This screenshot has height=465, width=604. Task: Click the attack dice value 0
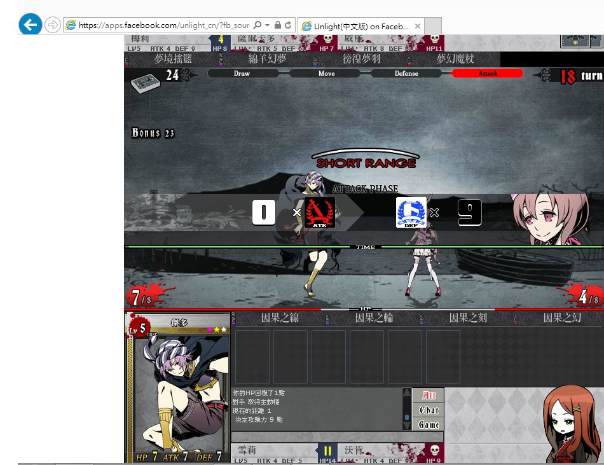coord(264,212)
